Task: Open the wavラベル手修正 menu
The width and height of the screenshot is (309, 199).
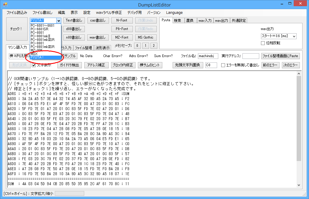Action: click(109, 13)
